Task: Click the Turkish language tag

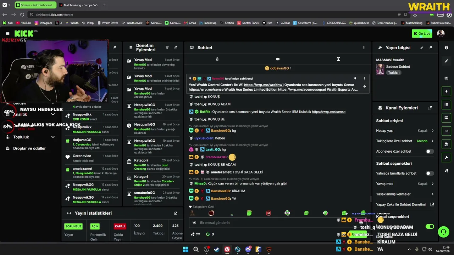Action: [393, 73]
